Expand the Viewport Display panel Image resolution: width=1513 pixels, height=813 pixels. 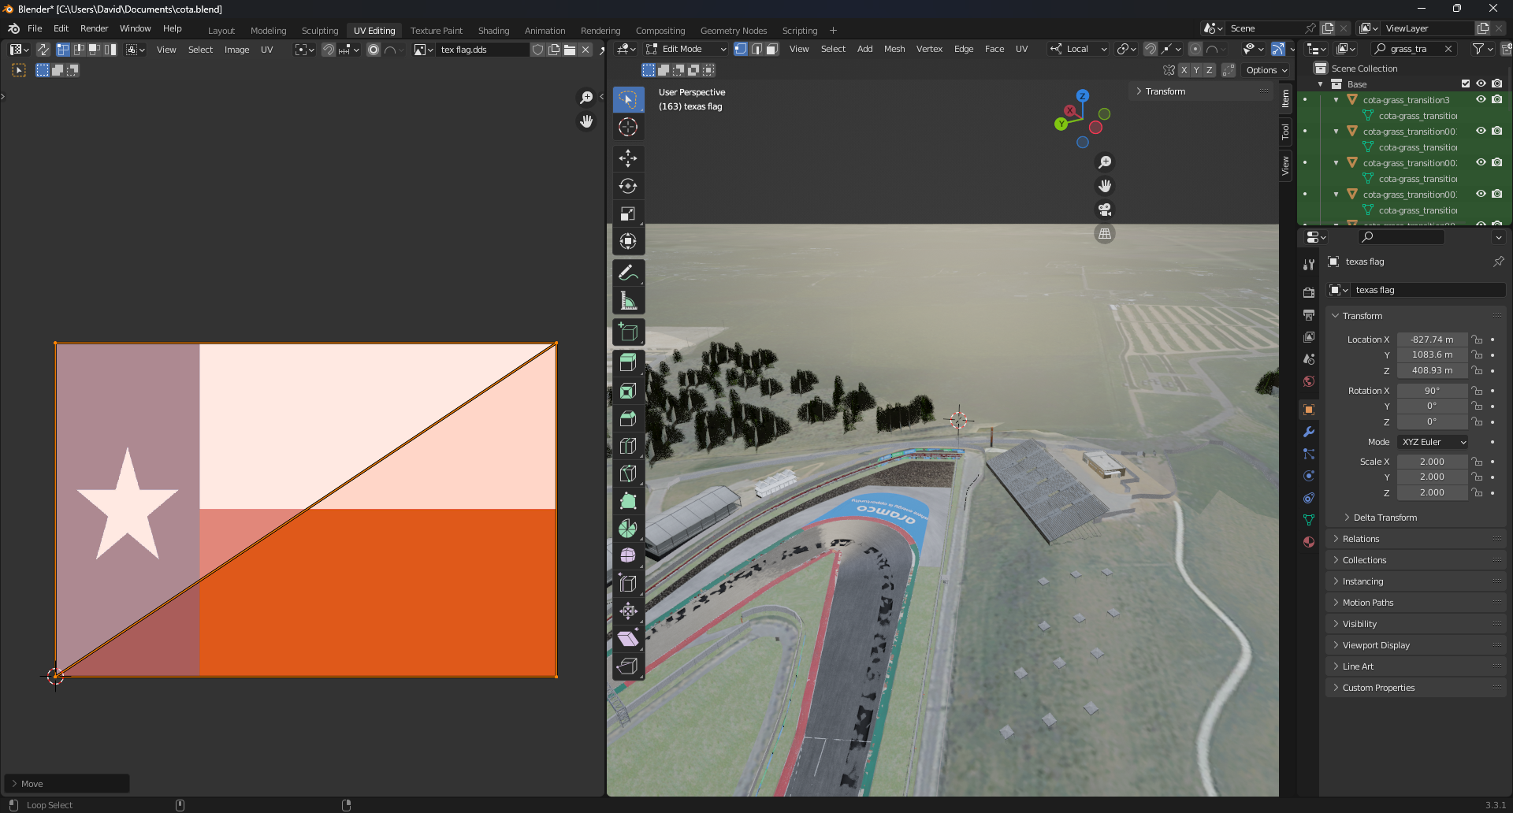click(x=1416, y=645)
